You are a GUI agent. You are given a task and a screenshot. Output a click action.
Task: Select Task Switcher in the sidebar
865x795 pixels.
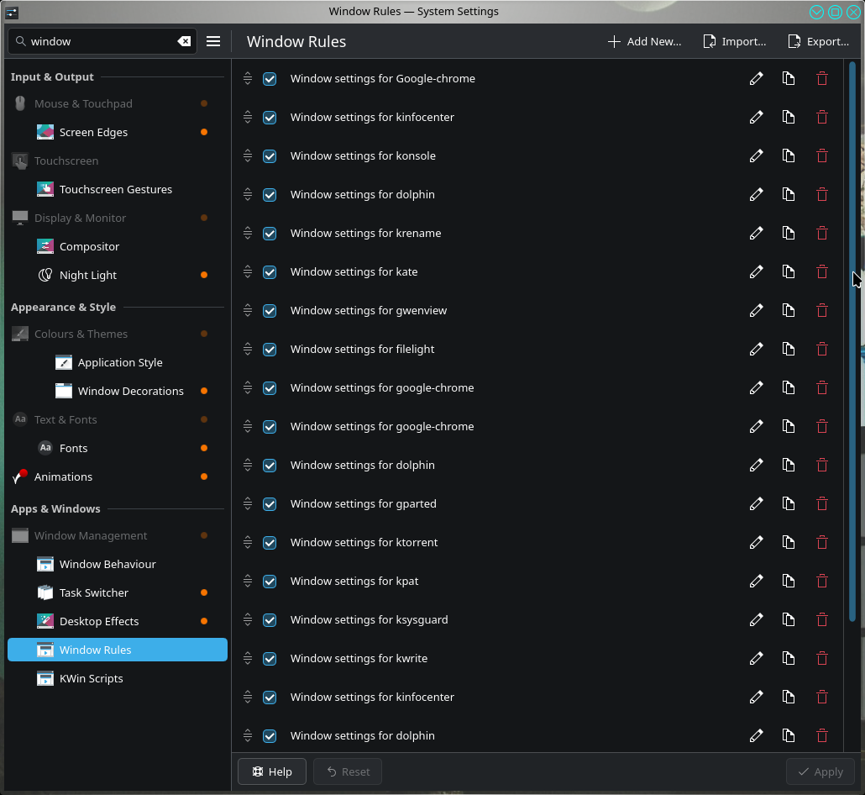pos(94,592)
